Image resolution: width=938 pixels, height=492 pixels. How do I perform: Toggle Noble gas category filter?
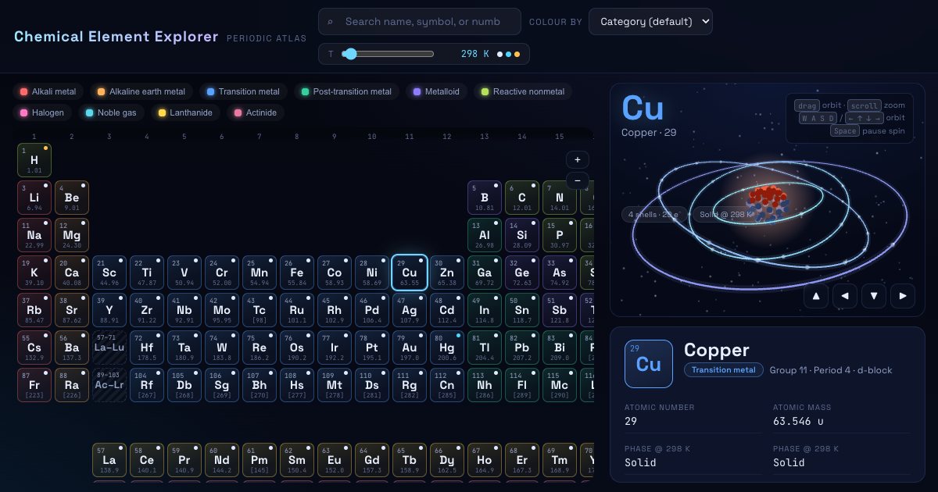point(111,112)
